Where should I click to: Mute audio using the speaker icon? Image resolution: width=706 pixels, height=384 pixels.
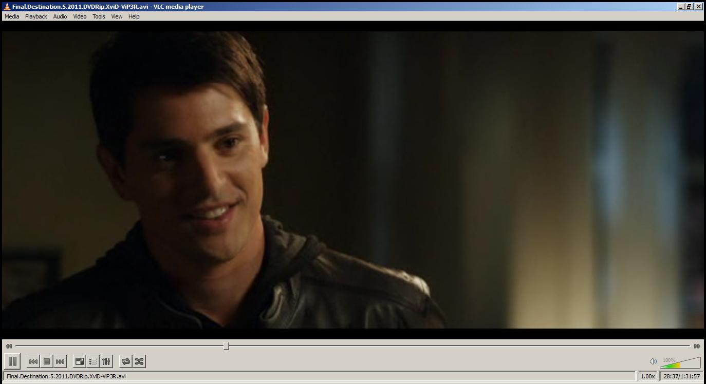[653, 361]
